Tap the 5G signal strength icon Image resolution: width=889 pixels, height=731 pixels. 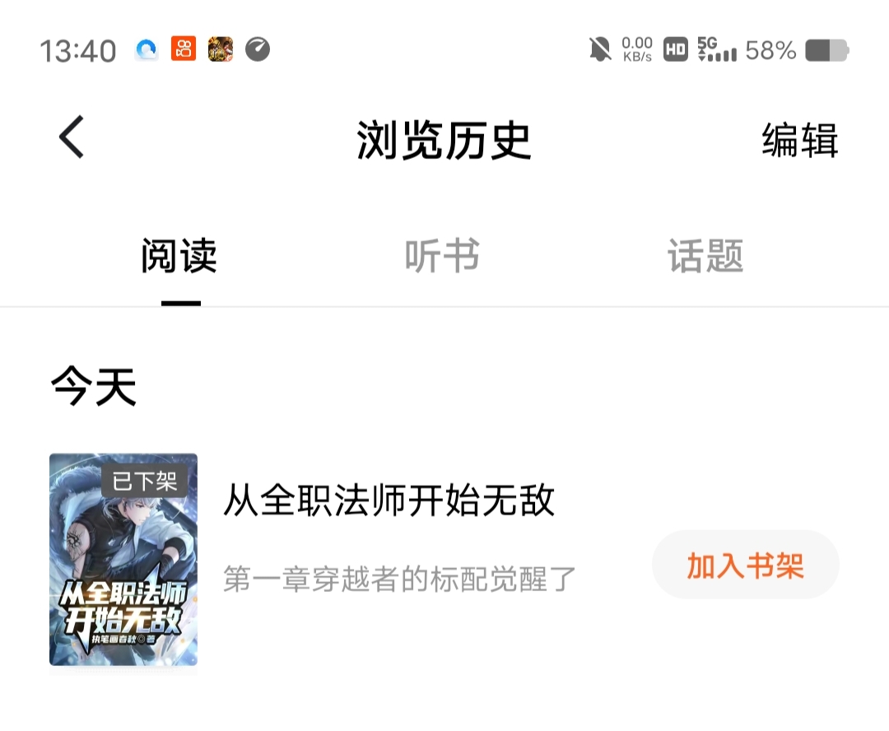pyautogui.click(x=717, y=49)
